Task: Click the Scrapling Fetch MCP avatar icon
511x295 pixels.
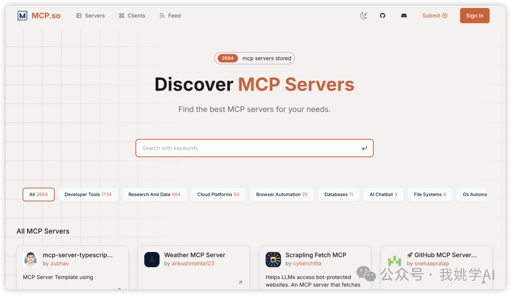Action: pyautogui.click(x=273, y=259)
